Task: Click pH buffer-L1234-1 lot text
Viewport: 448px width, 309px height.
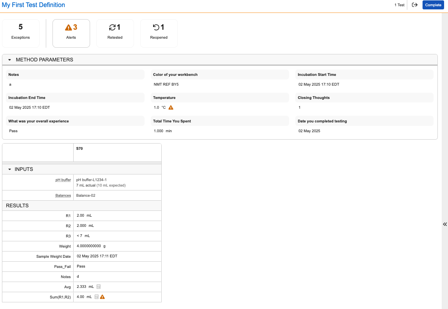Action: point(91,180)
